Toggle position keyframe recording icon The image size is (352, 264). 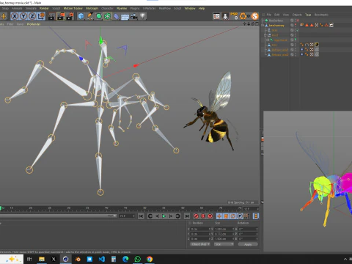click(219, 216)
